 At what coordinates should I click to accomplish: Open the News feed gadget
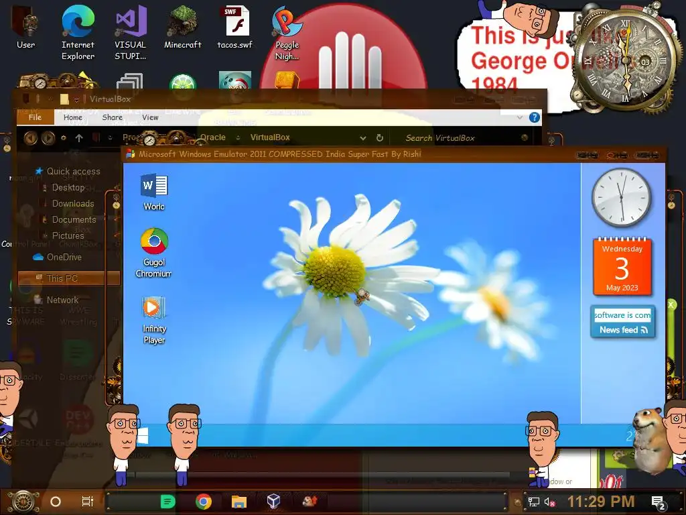pyautogui.click(x=622, y=322)
